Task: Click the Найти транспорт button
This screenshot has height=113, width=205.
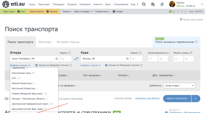Action: 177,99
